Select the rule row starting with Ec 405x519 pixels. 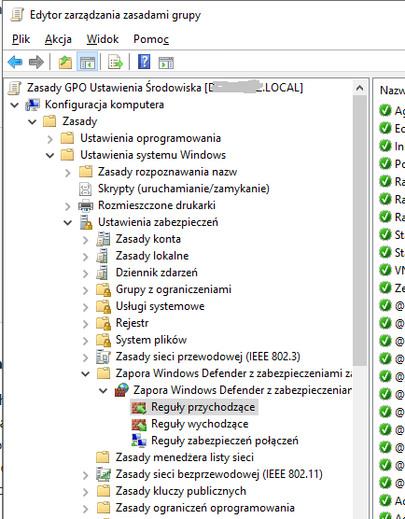[x=392, y=128]
